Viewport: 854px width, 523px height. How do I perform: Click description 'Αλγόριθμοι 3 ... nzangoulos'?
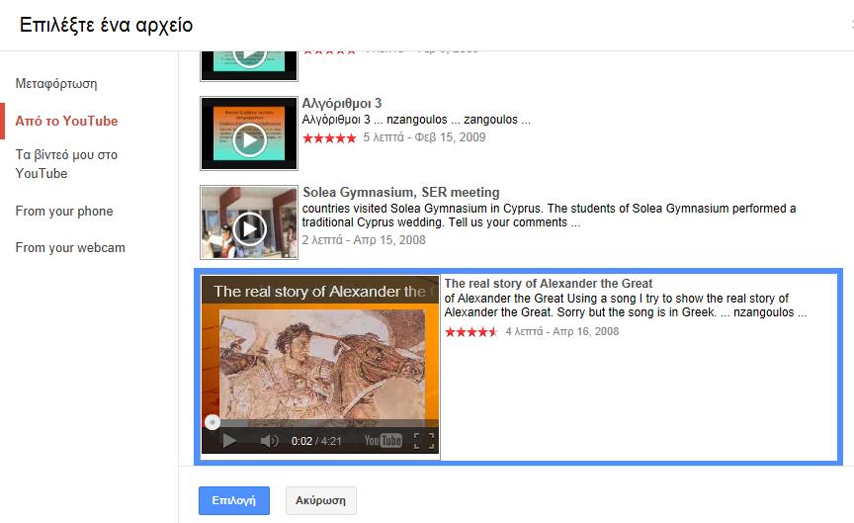pos(416,120)
